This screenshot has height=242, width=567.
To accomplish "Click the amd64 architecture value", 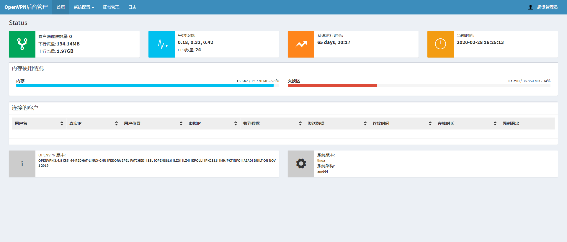I will point(323,171).
